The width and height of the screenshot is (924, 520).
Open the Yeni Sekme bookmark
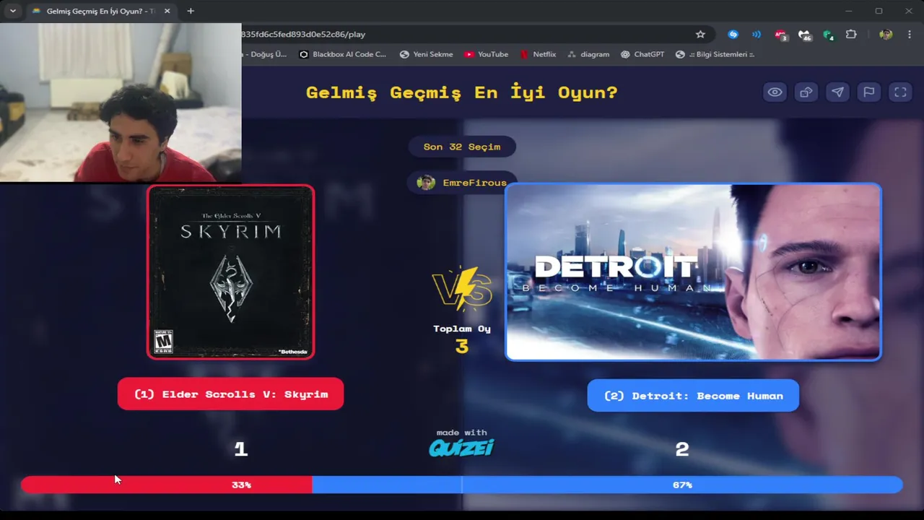pyautogui.click(x=427, y=54)
